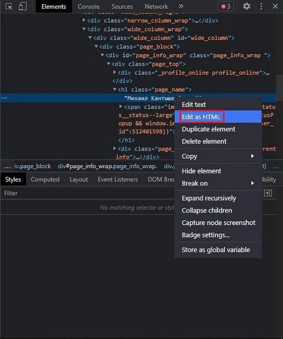Viewport: 283px width, 339px height.
Task: Select div#page_info_wrap in the breadcrumb
Action: tap(107, 166)
